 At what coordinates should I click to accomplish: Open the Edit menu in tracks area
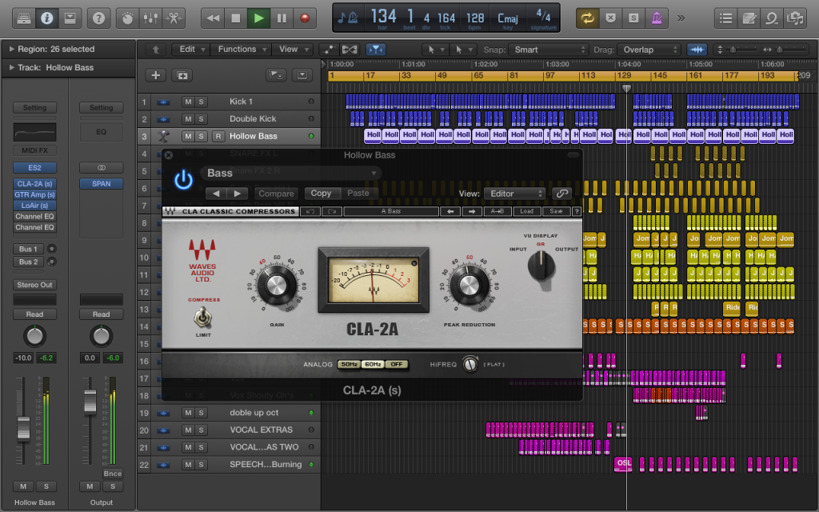tap(190, 50)
